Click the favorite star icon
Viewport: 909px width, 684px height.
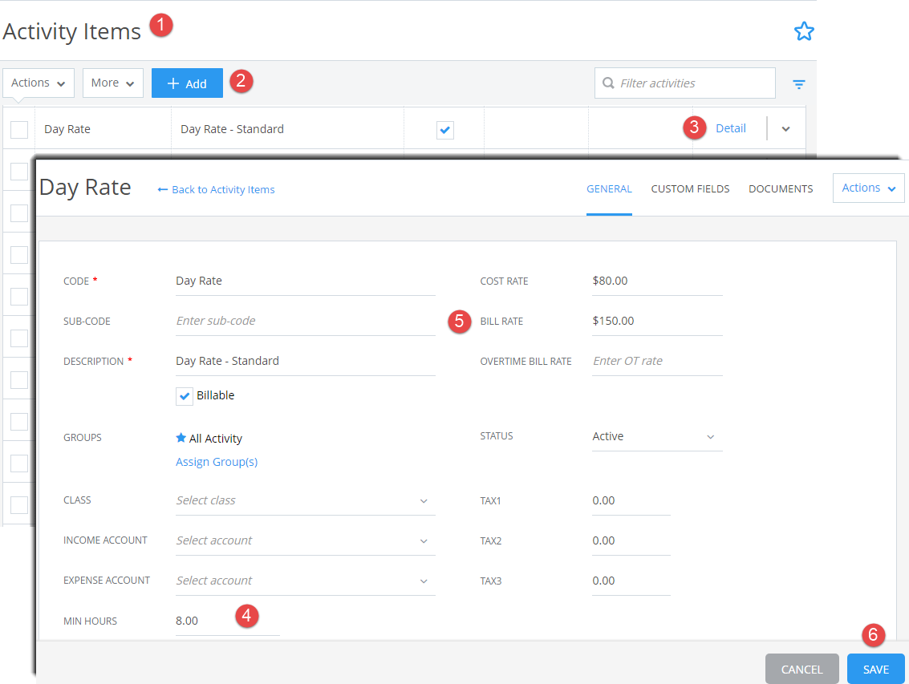pyautogui.click(x=804, y=31)
